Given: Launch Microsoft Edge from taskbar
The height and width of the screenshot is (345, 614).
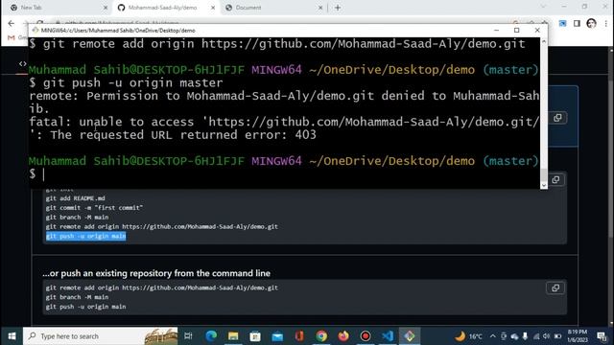Looking at the screenshot, I should click(x=211, y=336).
